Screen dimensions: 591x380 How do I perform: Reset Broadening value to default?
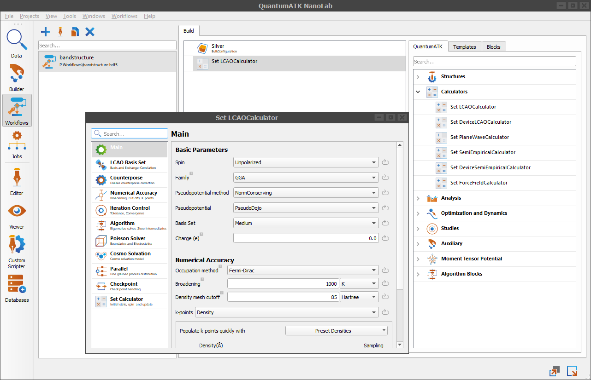[x=386, y=284]
